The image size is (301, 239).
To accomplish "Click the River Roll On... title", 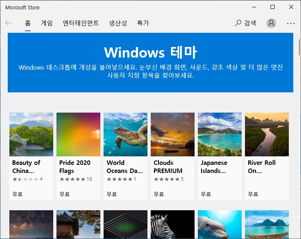I will tap(262, 166).
